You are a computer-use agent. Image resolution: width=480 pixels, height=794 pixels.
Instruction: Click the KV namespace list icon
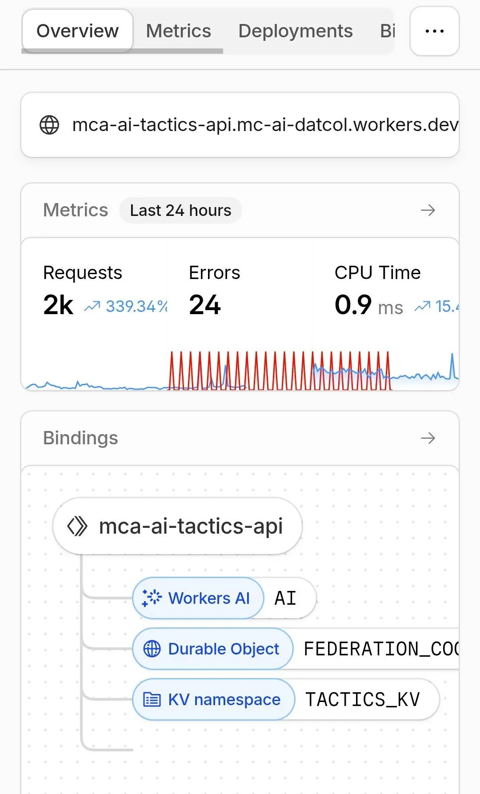click(x=152, y=699)
